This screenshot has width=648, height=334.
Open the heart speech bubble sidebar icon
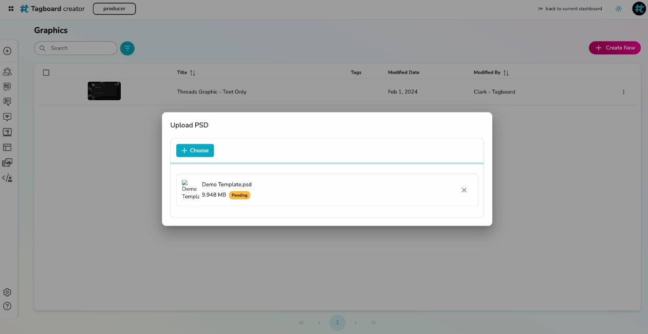7,117
